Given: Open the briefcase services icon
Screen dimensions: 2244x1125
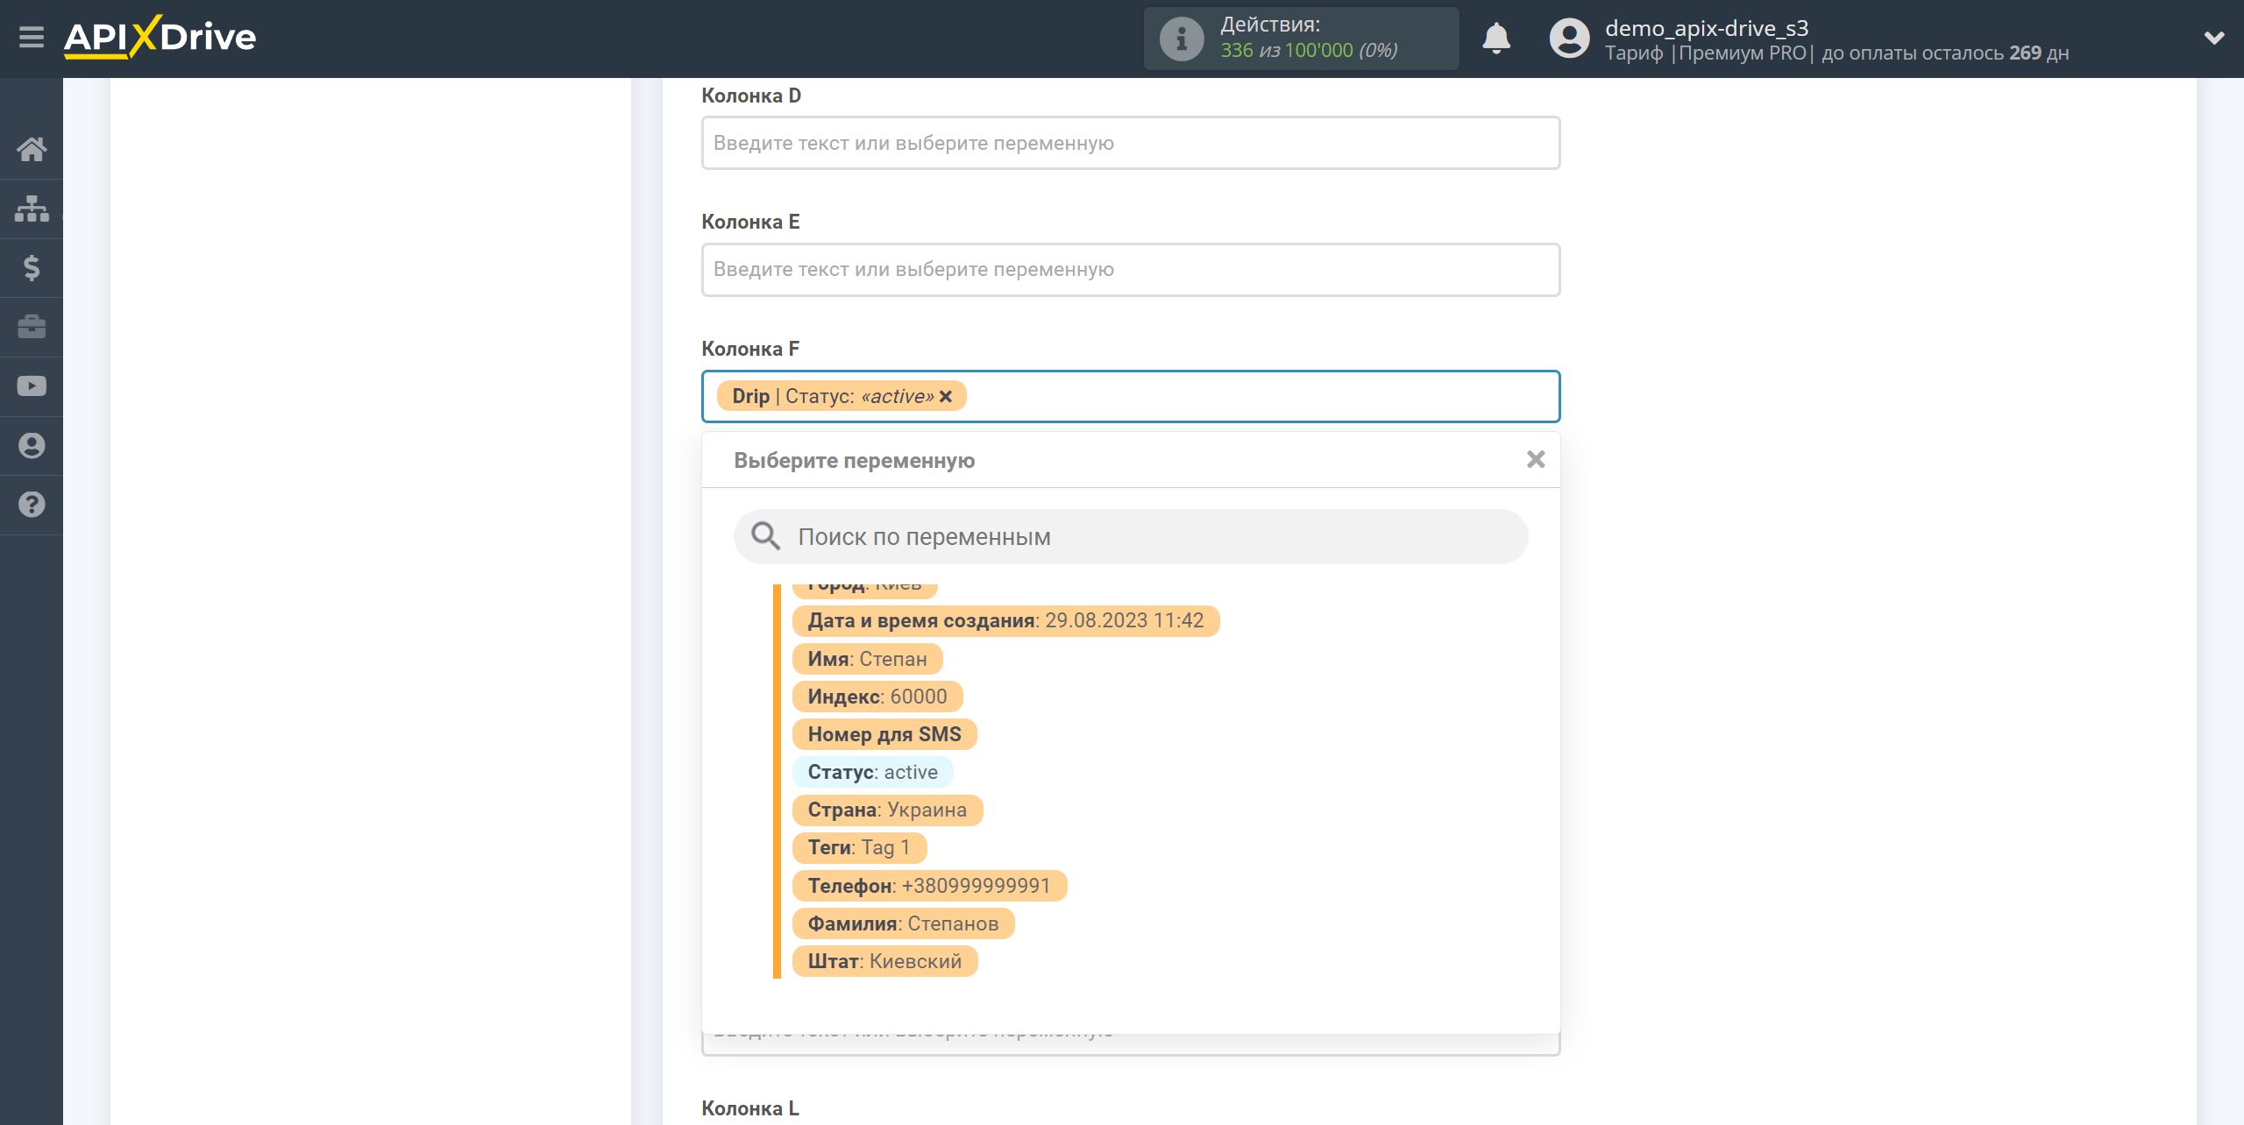Looking at the screenshot, I should [x=32, y=327].
